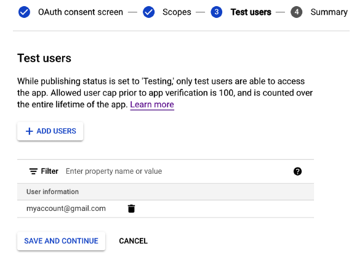Screen dimensions: 357x257
Task: Click the ADD USERS button
Action: click(x=50, y=131)
